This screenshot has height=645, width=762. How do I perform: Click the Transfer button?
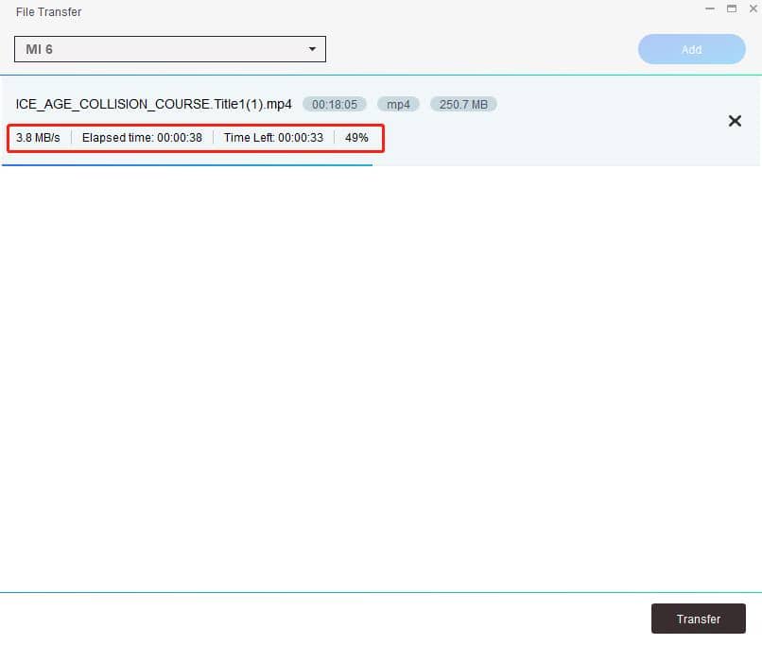click(x=699, y=619)
